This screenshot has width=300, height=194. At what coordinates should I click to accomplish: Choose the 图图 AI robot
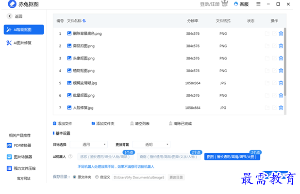tap(232, 157)
